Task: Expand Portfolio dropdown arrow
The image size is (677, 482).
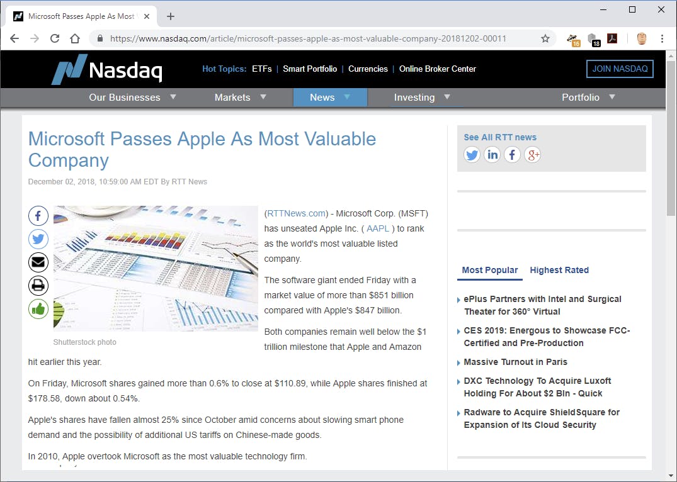Action: coord(612,97)
